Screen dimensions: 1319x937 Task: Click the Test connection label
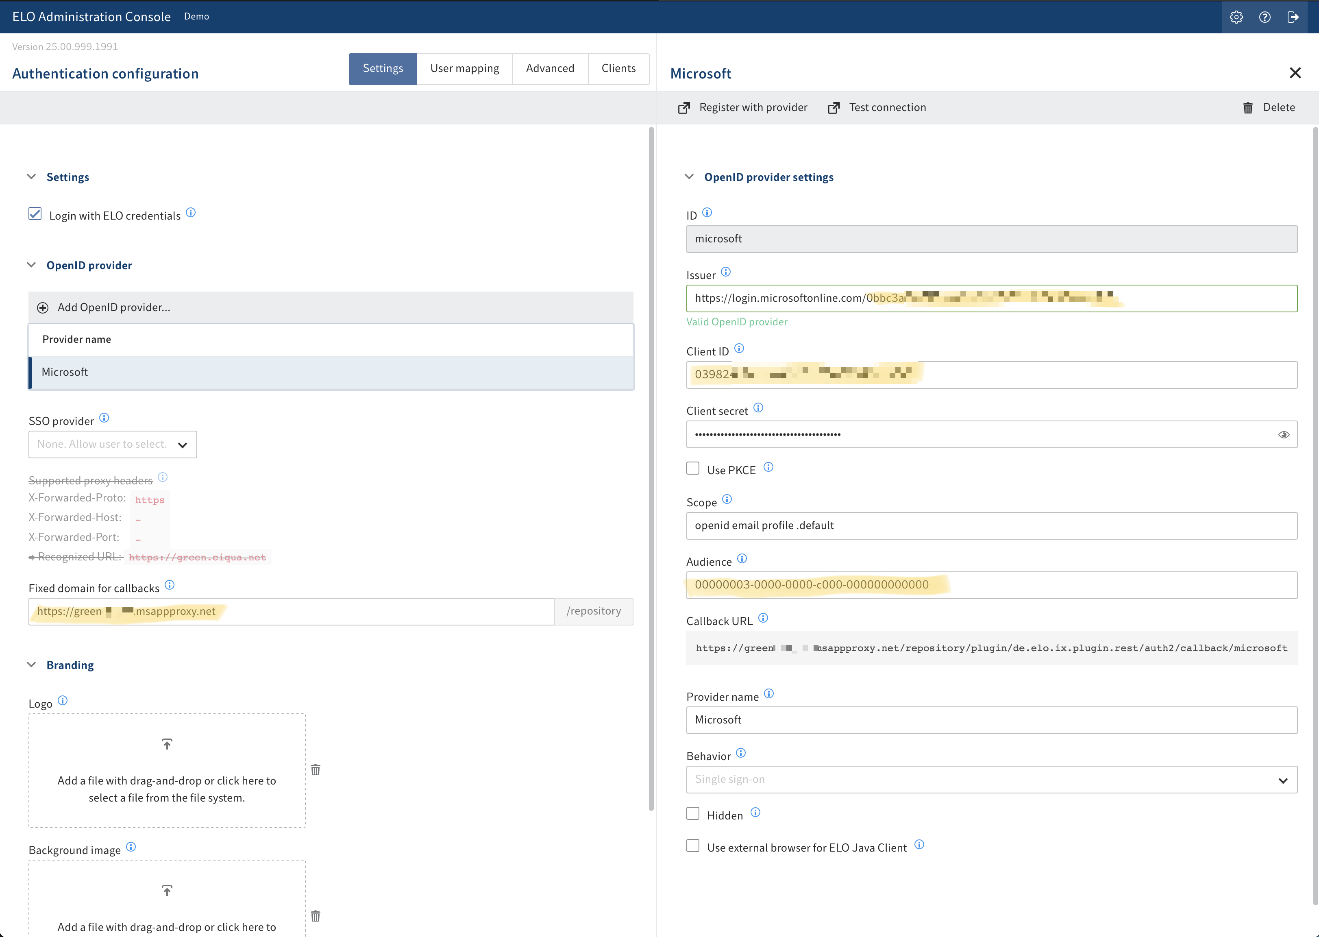coord(888,107)
